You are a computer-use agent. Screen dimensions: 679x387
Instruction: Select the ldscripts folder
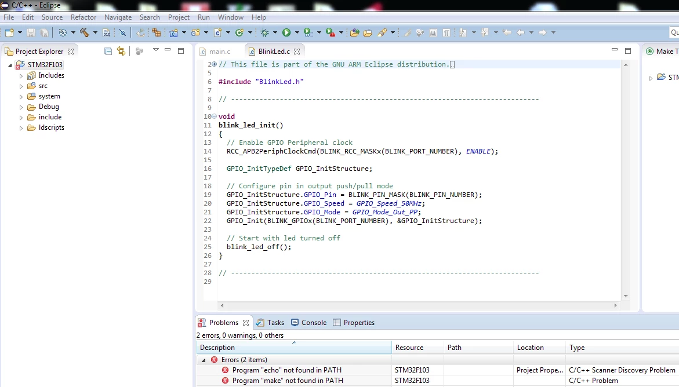(x=51, y=127)
